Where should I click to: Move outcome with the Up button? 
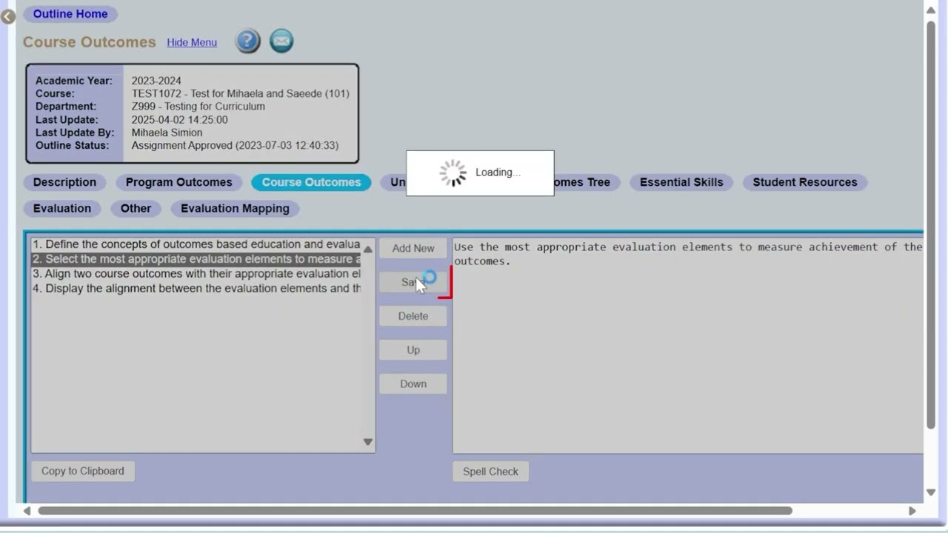pyautogui.click(x=413, y=350)
